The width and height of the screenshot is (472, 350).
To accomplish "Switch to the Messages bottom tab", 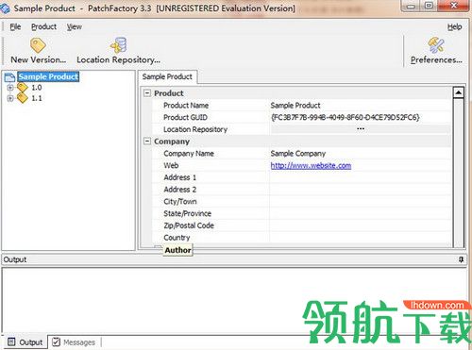I will coord(74,342).
